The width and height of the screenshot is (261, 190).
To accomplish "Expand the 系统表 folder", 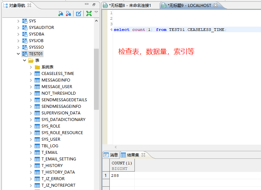I will tap(31, 67).
